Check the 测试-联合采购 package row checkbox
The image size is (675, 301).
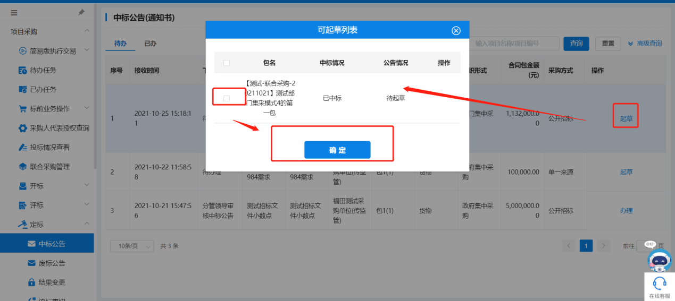(x=227, y=98)
